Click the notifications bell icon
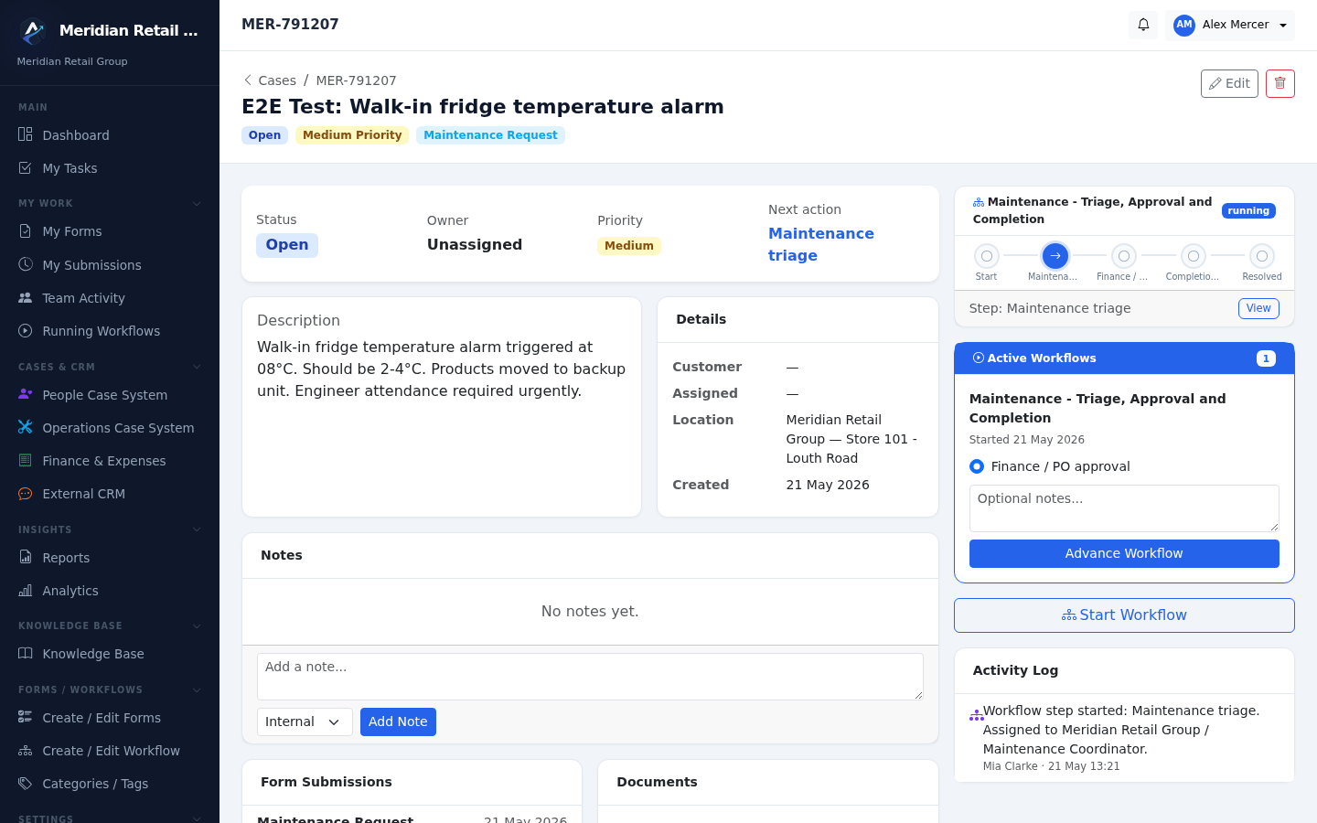Image resolution: width=1317 pixels, height=823 pixels. coord(1143,25)
